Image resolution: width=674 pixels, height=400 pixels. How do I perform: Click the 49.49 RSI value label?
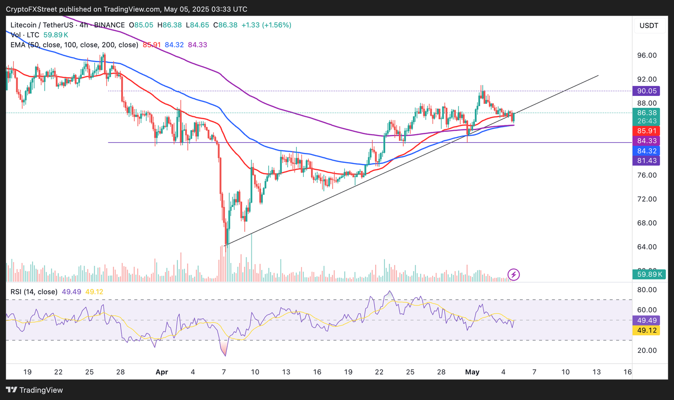[x=647, y=320]
